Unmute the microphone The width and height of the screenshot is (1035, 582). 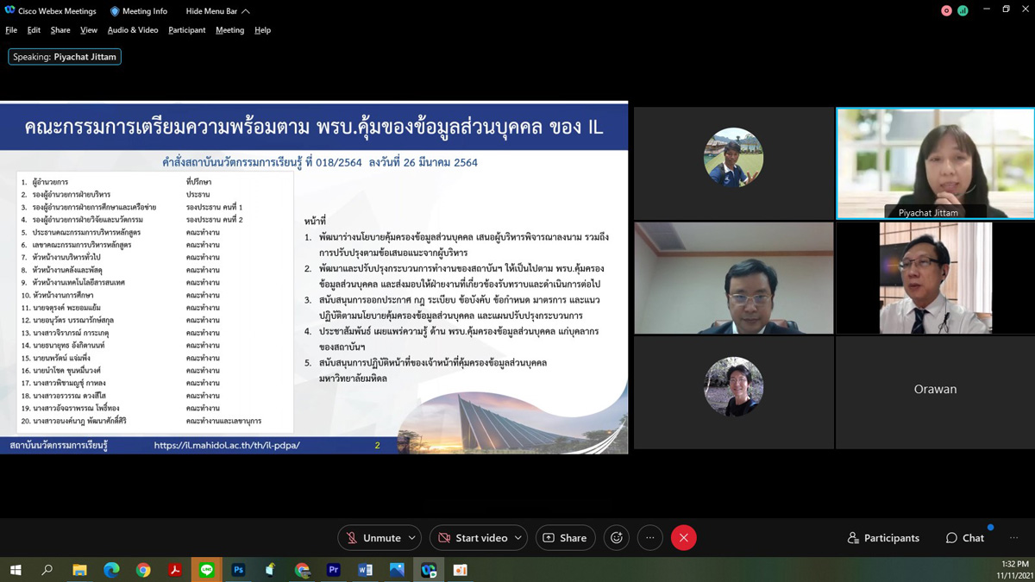click(x=373, y=538)
